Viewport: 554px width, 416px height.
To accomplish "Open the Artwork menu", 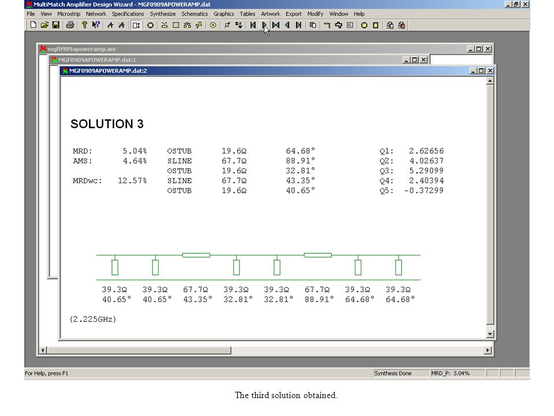I will (x=270, y=14).
